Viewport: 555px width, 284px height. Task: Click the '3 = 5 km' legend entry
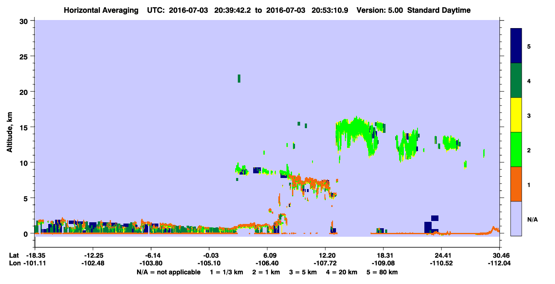(303, 272)
